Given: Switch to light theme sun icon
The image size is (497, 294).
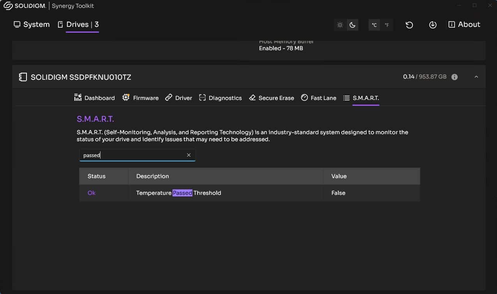Looking at the screenshot, I should [340, 25].
